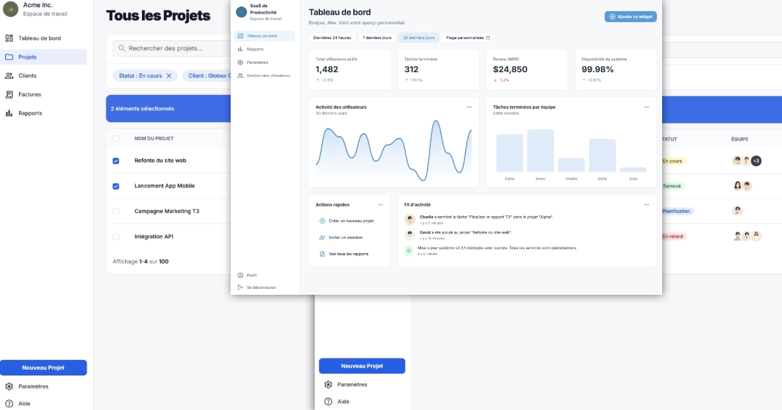This screenshot has width=782, height=410.
Task: Open Tableau de bord icon in Acme sidebar
Action: [x=9, y=38]
